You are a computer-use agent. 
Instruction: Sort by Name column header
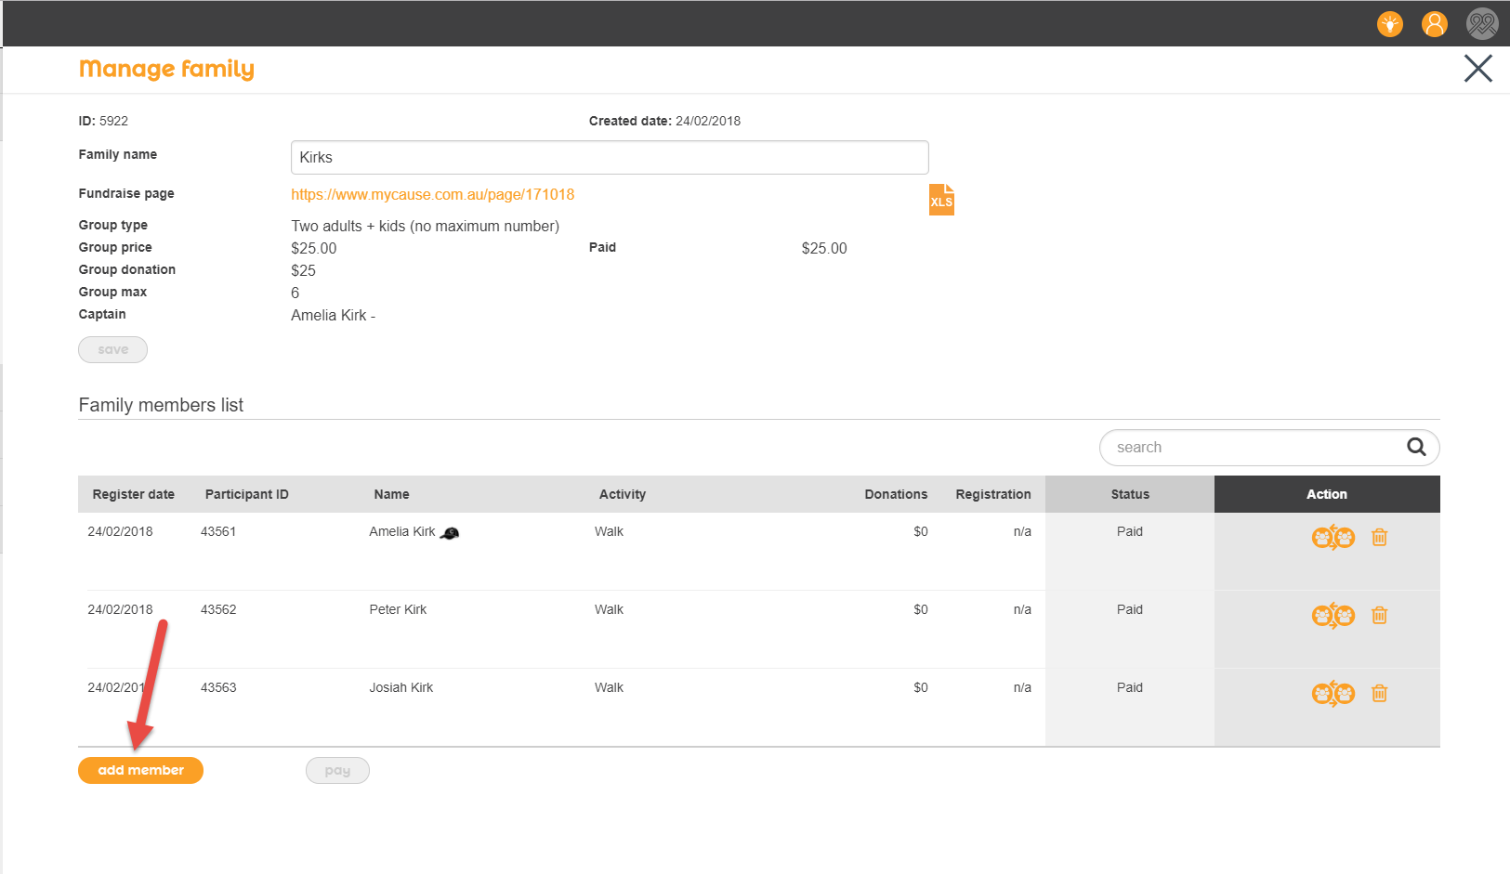pos(391,494)
